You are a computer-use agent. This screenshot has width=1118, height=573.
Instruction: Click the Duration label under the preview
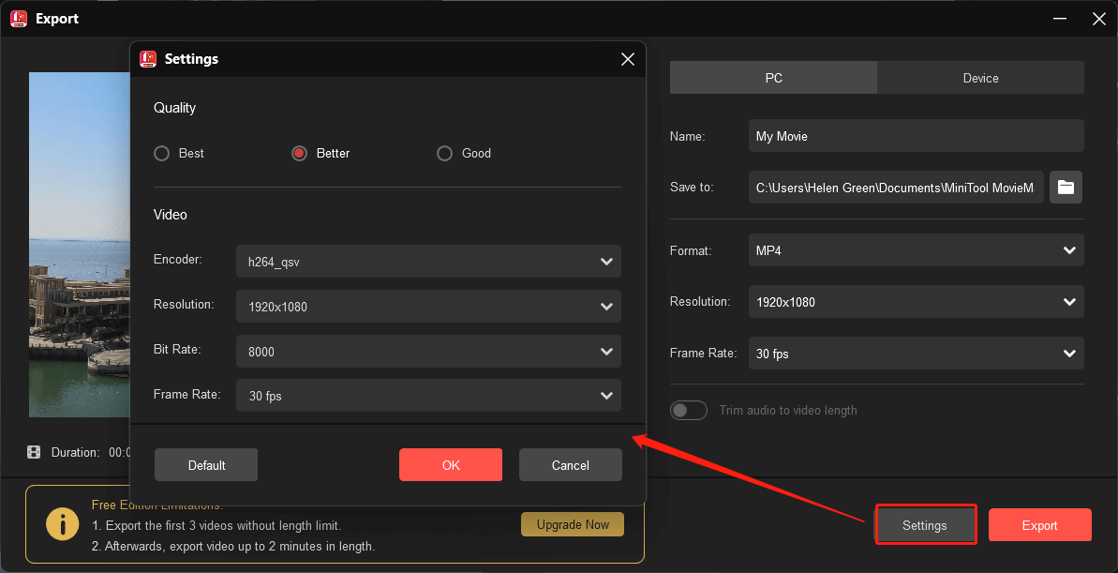tap(76, 452)
